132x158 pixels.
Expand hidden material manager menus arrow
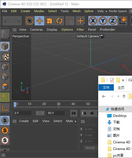coord(76,122)
